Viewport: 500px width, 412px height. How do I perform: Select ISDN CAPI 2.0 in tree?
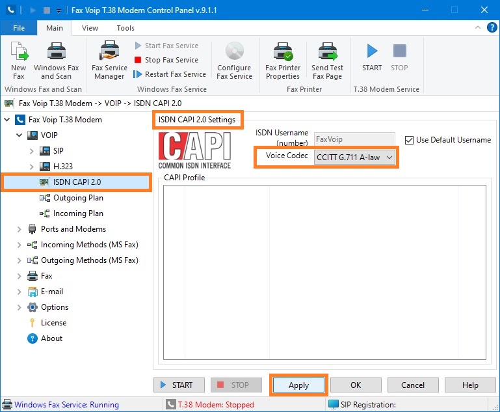coord(77,182)
